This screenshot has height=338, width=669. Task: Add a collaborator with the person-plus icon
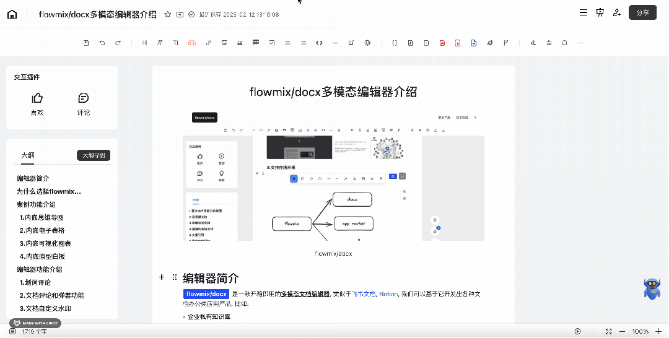616,13
